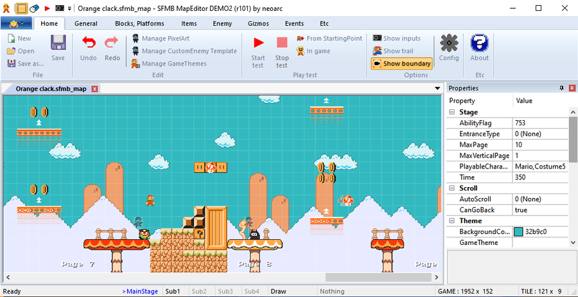Edit the Time value 350
The image size is (578, 297).
coord(540,177)
